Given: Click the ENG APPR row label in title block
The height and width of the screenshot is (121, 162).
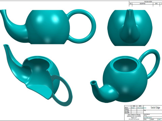Looking at the screenshot, I should click(x=127, y=111).
